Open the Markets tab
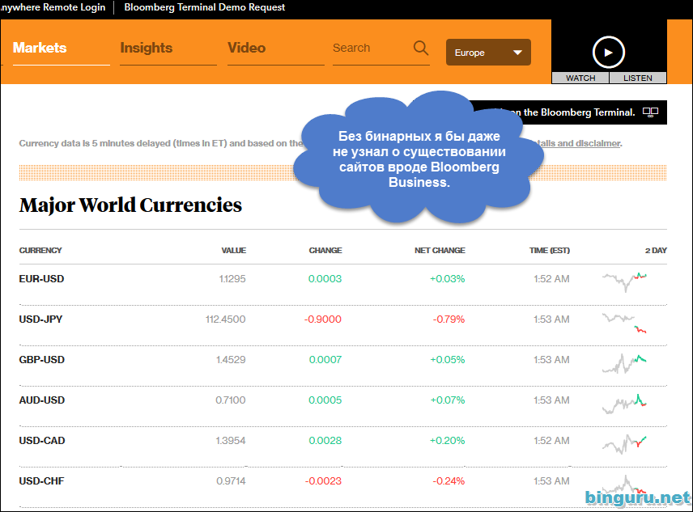The image size is (693, 512). pos(40,48)
